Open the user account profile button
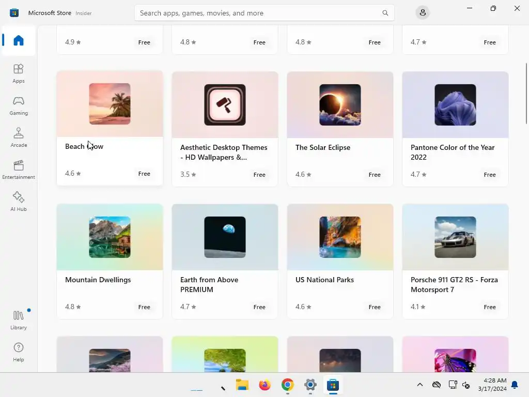 pyautogui.click(x=423, y=13)
